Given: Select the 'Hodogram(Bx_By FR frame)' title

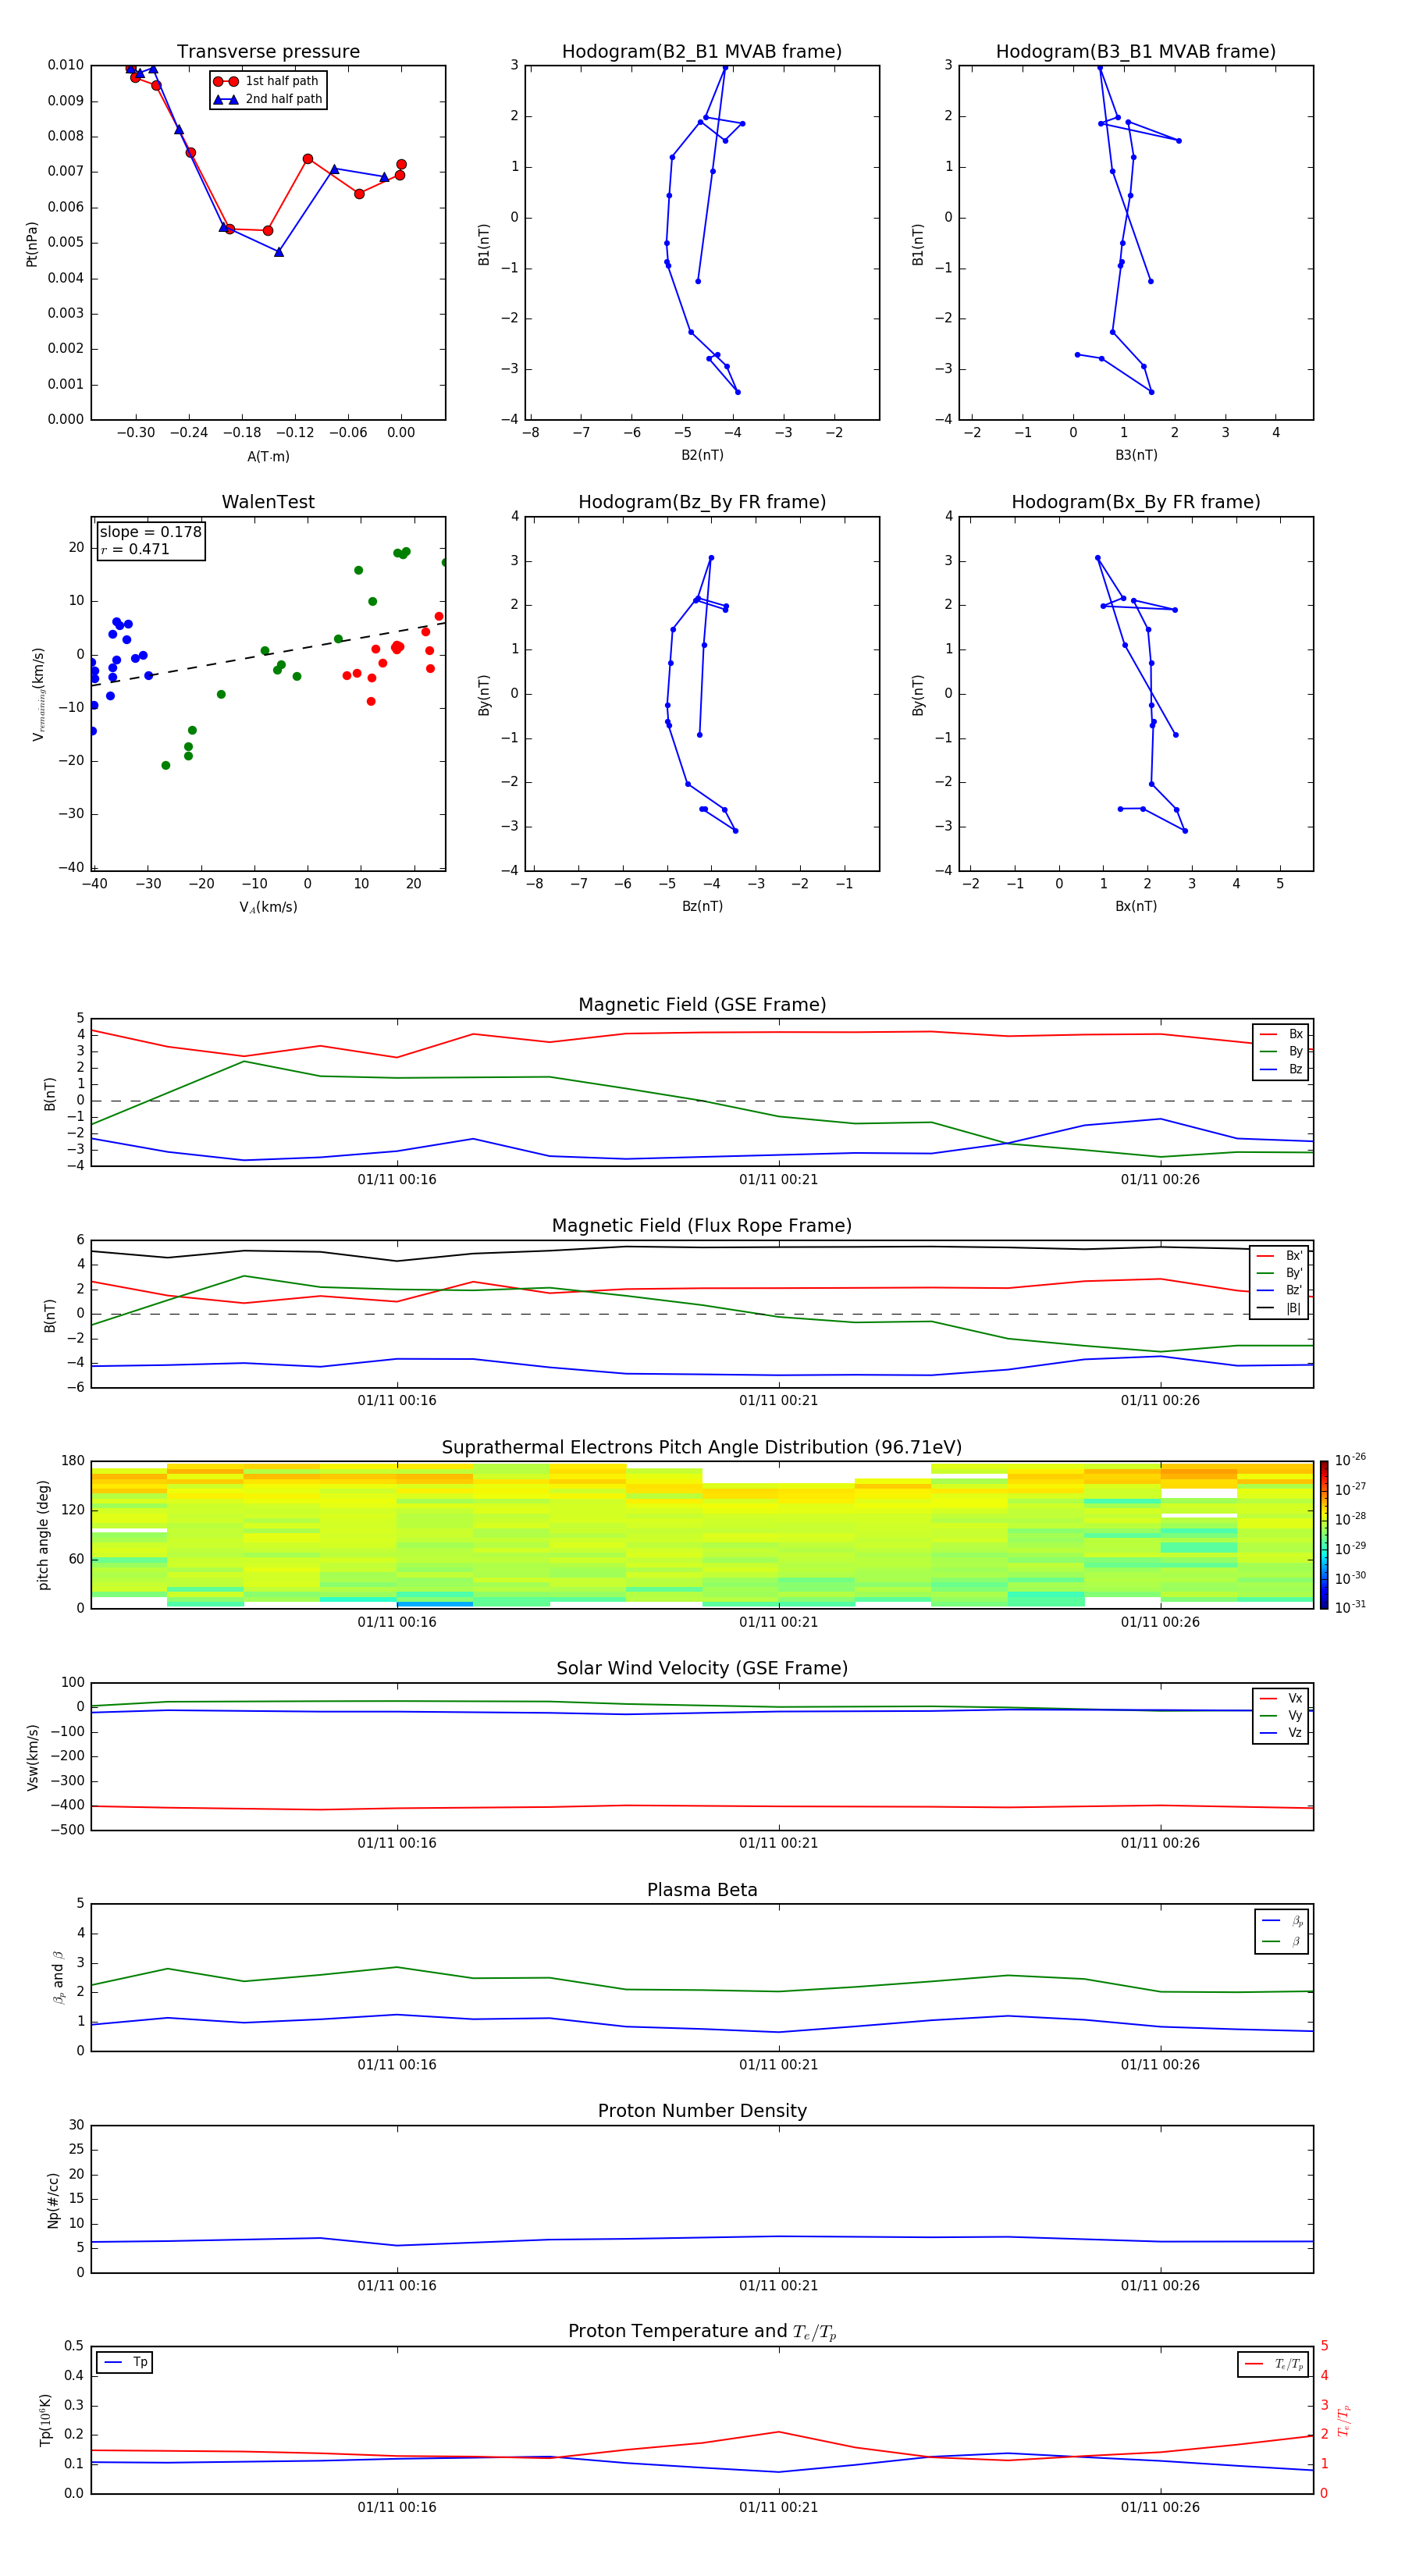Looking at the screenshot, I should (x=1136, y=502).
